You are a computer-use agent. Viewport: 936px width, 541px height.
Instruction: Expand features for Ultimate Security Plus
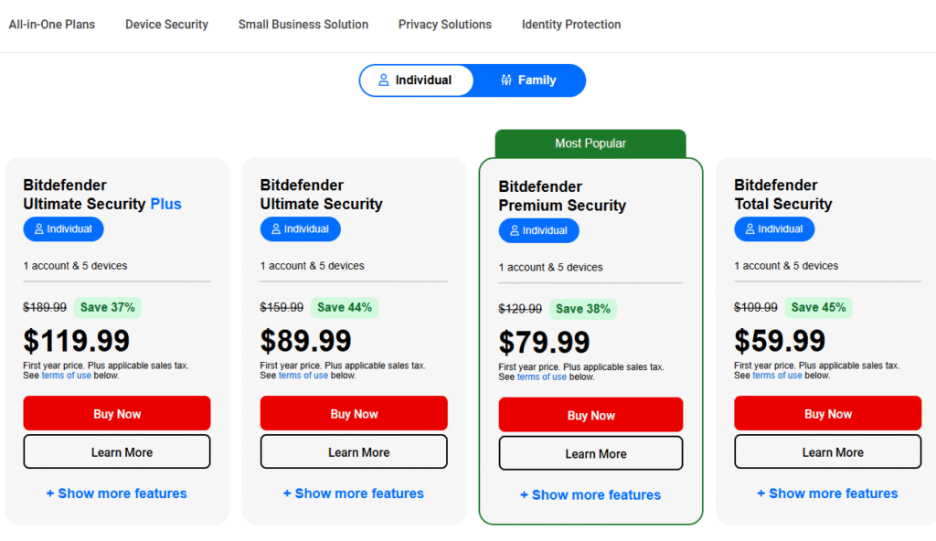[116, 493]
